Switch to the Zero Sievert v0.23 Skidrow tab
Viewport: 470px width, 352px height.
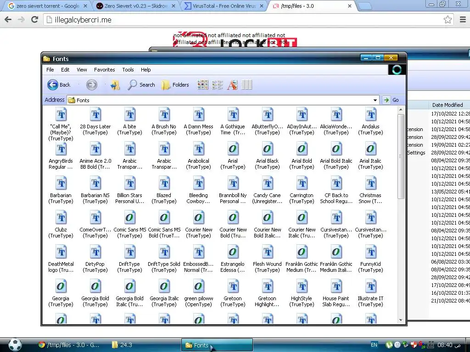pyautogui.click(x=136, y=5)
